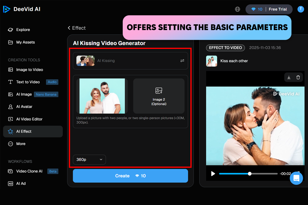308x205 pixels.
Task: Click the Free Trial button
Action: [278, 9]
